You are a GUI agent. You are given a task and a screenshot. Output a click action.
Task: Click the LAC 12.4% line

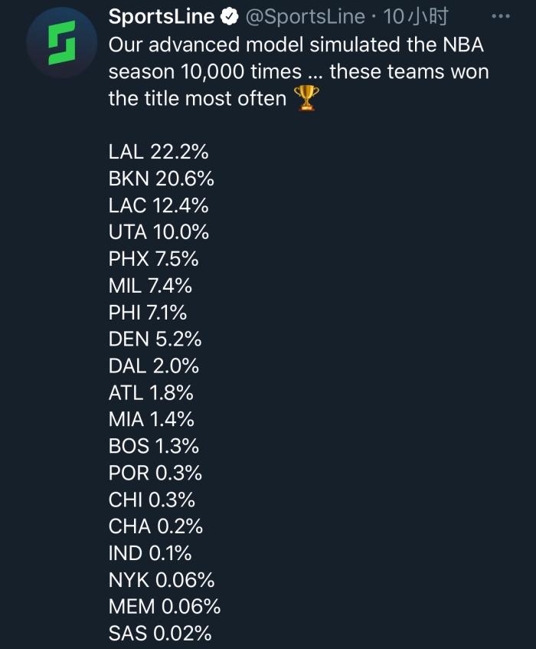[159, 205]
